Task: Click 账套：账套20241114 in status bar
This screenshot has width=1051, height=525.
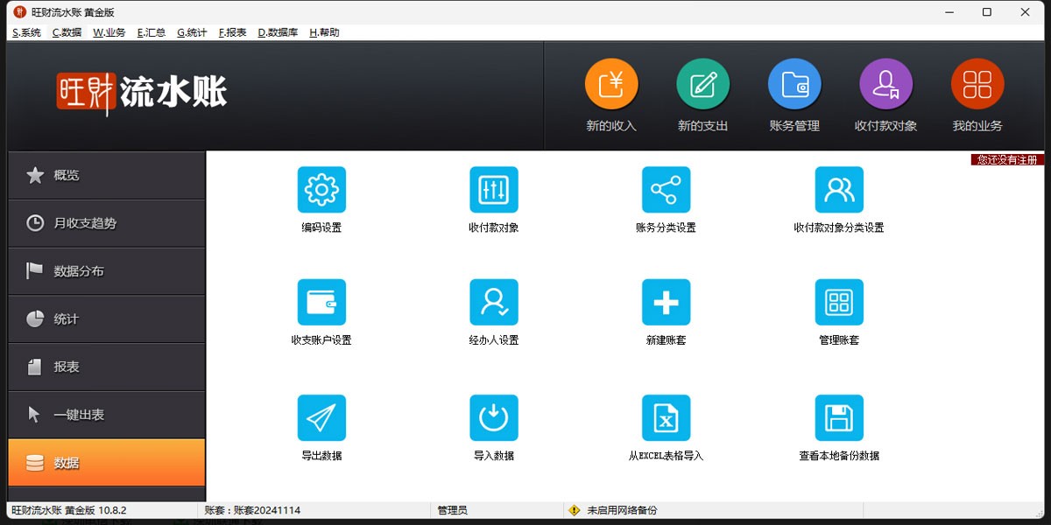Action: 252,510
